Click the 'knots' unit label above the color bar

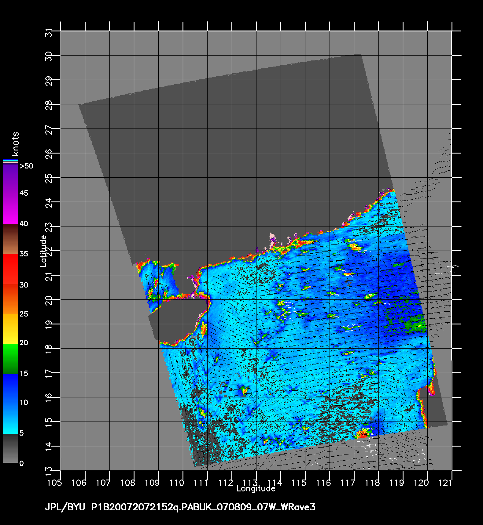click(x=15, y=144)
